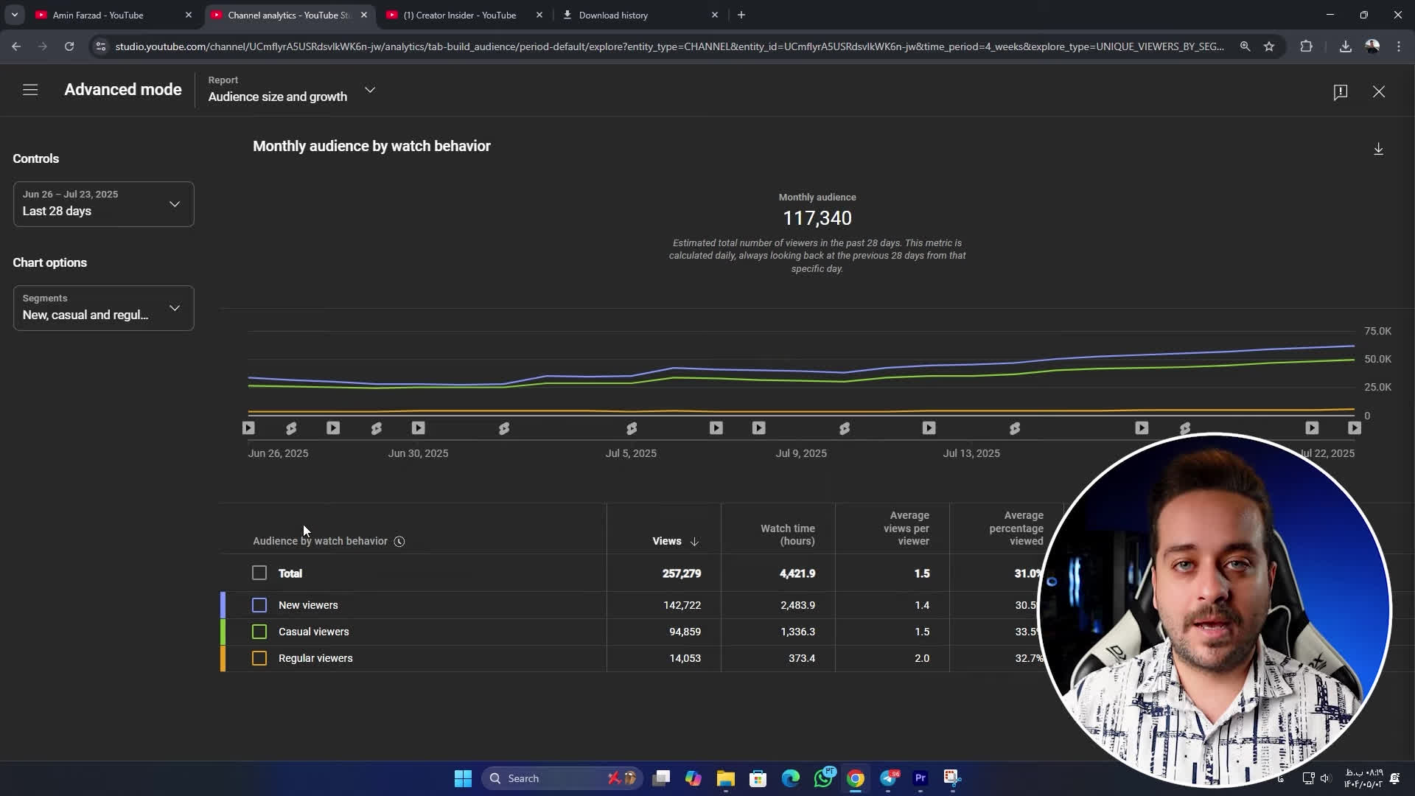Viewport: 1415px width, 796px height.
Task: Open File Explorer from the taskbar
Action: [x=726, y=778]
